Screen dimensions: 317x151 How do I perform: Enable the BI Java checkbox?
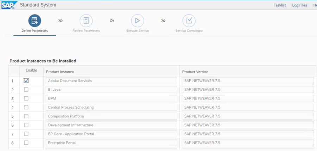26,89
